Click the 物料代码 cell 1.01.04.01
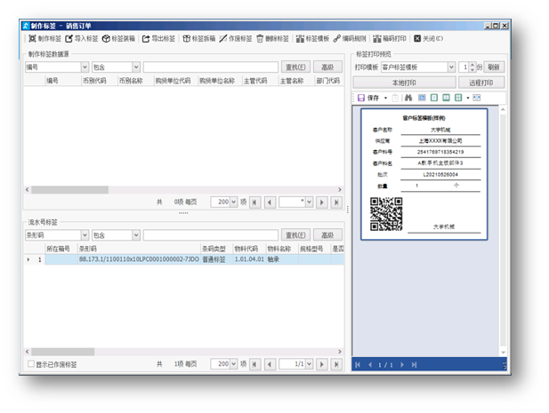Image resolution: width=549 pixels, height=413 pixels. click(249, 259)
